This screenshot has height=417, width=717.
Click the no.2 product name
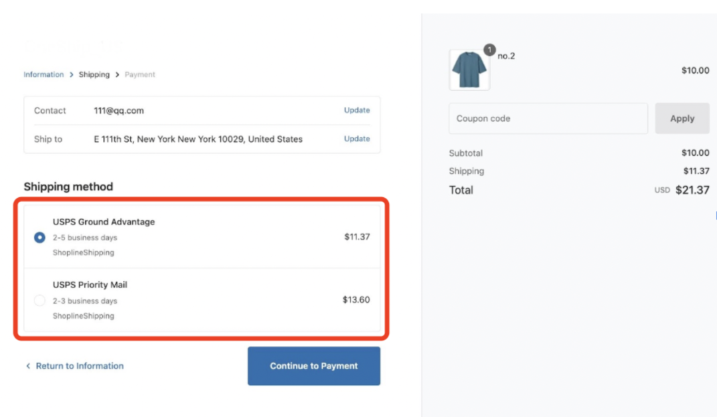click(x=506, y=56)
